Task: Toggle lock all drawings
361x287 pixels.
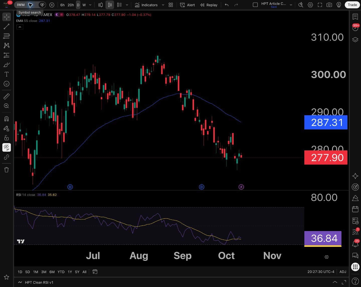Action: [7, 138]
